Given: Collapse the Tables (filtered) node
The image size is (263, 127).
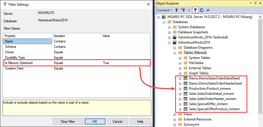Looking at the screenshot, I should pyautogui.click(x=175, y=53).
